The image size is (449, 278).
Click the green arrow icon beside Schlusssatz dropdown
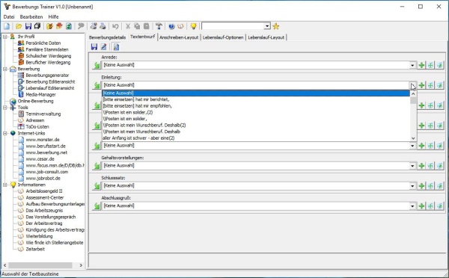(x=97, y=186)
